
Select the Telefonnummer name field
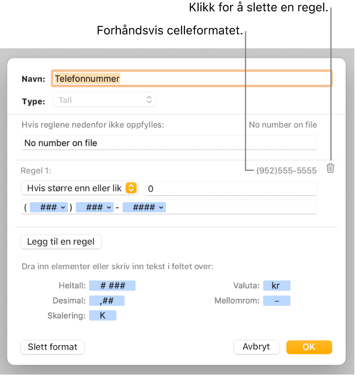coord(191,78)
